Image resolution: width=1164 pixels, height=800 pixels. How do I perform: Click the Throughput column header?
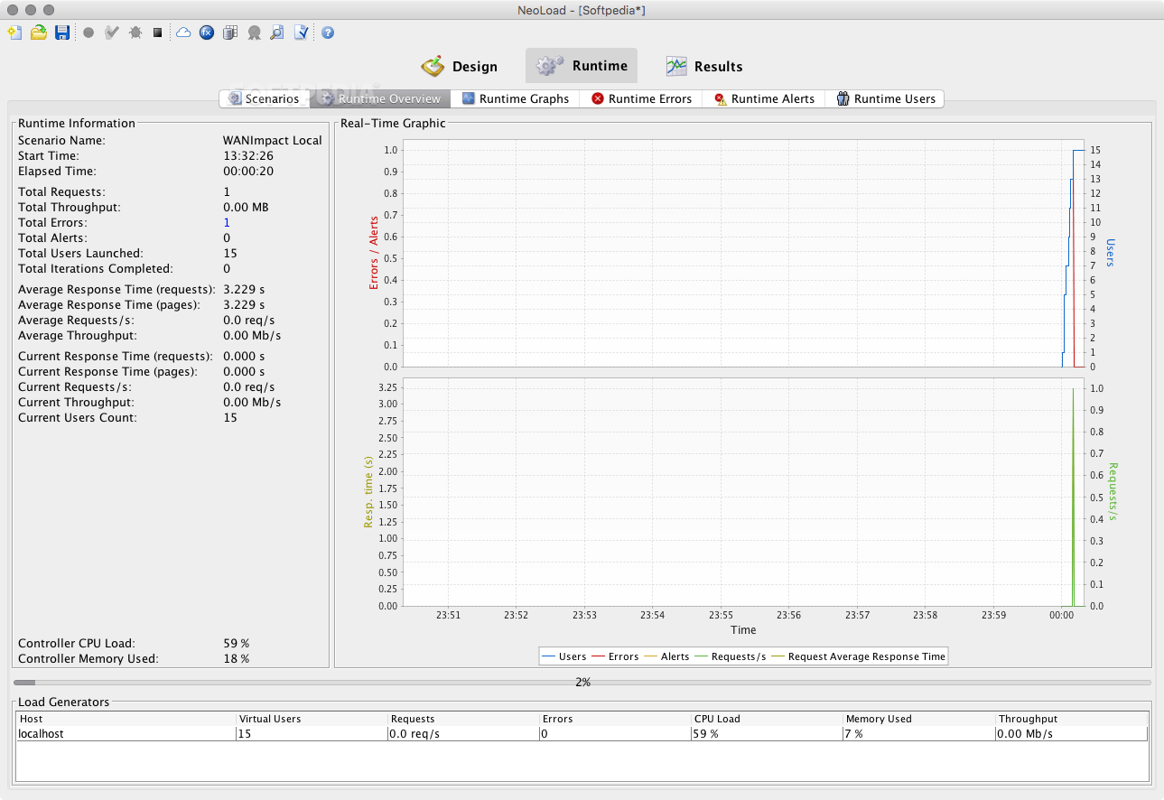tap(1072, 719)
